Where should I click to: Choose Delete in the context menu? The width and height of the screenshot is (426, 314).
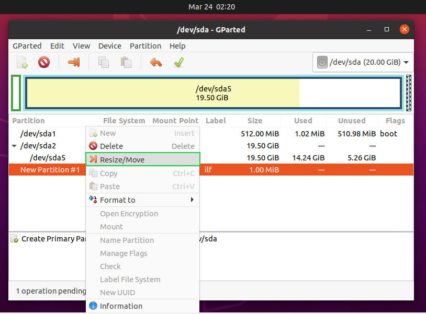pos(143,146)
